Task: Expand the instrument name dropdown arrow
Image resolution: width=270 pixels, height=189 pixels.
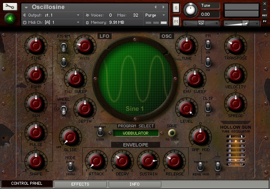Action: coord(26,7)
